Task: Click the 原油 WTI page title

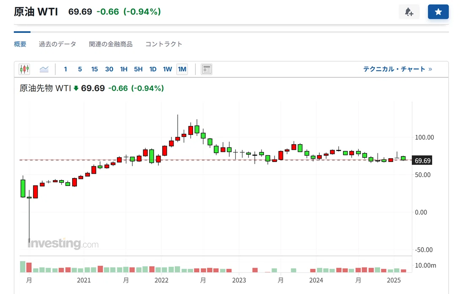Action: click(x=36, y=12)
